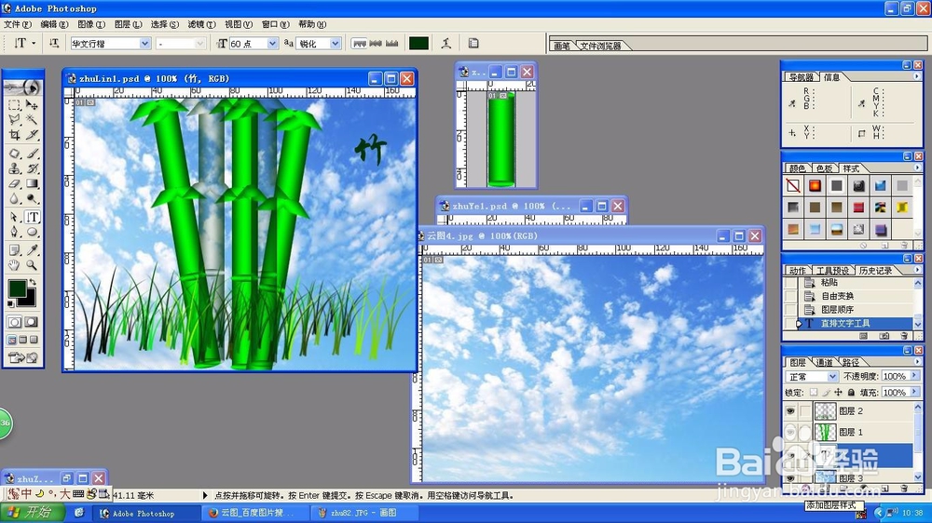
Task: Select the Dodge tool
Action: point(32,199)
